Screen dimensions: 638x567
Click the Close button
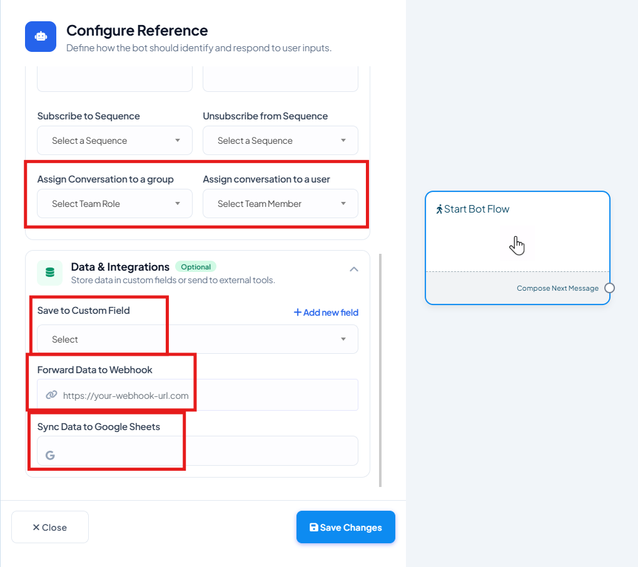(50, 527)
